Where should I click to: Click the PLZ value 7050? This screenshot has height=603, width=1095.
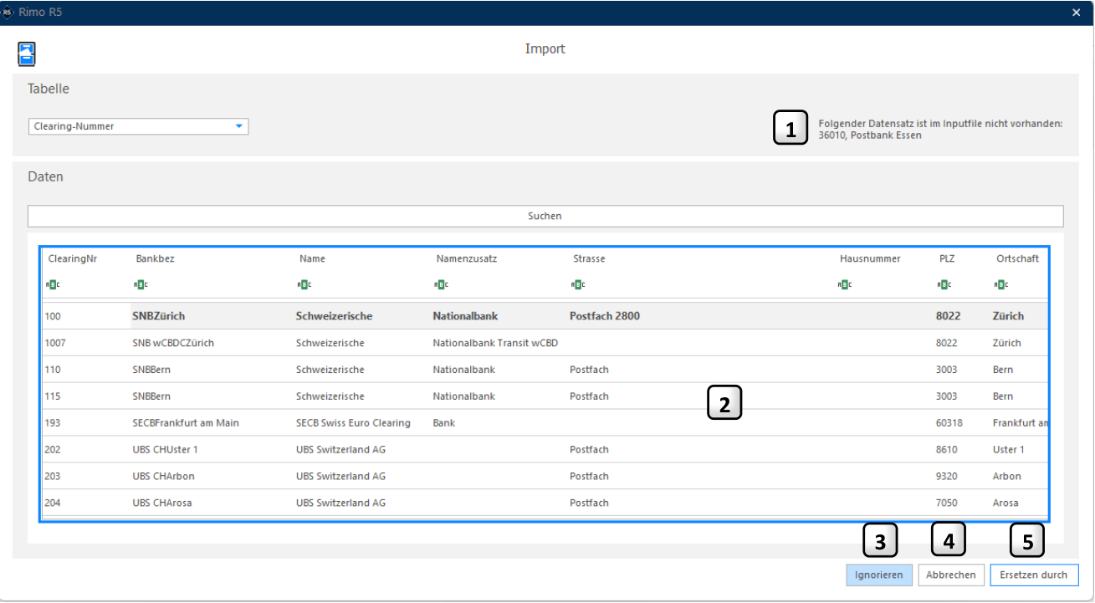947,503
